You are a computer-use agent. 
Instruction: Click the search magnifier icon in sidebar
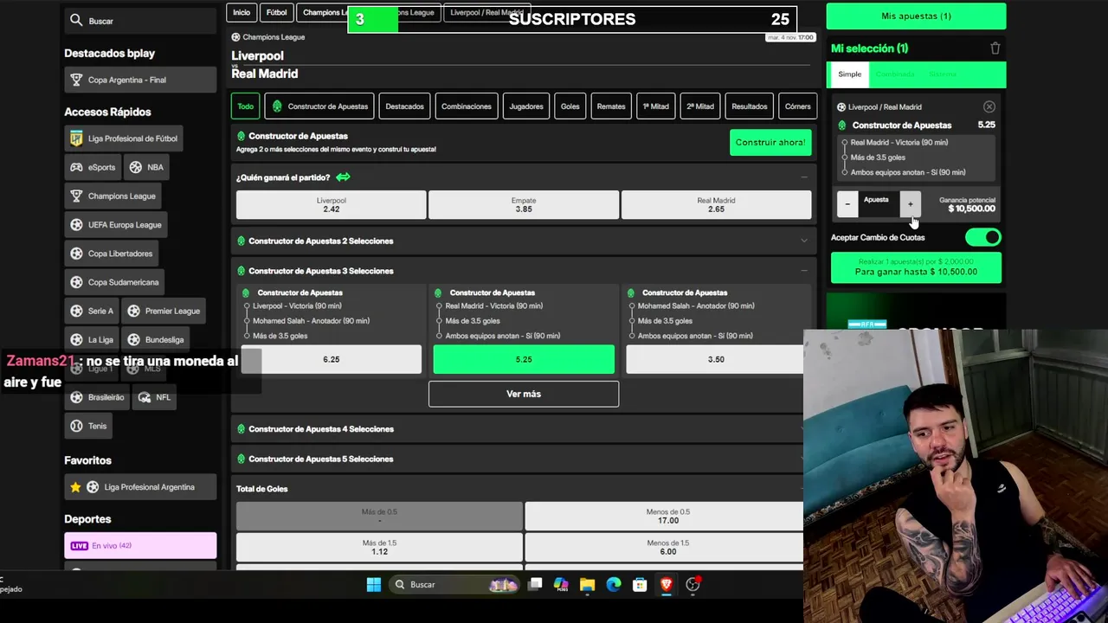76,21
